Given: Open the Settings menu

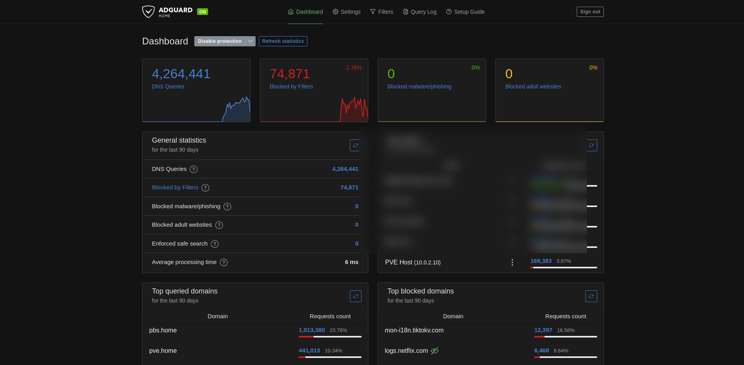Looking at the screenshot, I should coord(346,12).
